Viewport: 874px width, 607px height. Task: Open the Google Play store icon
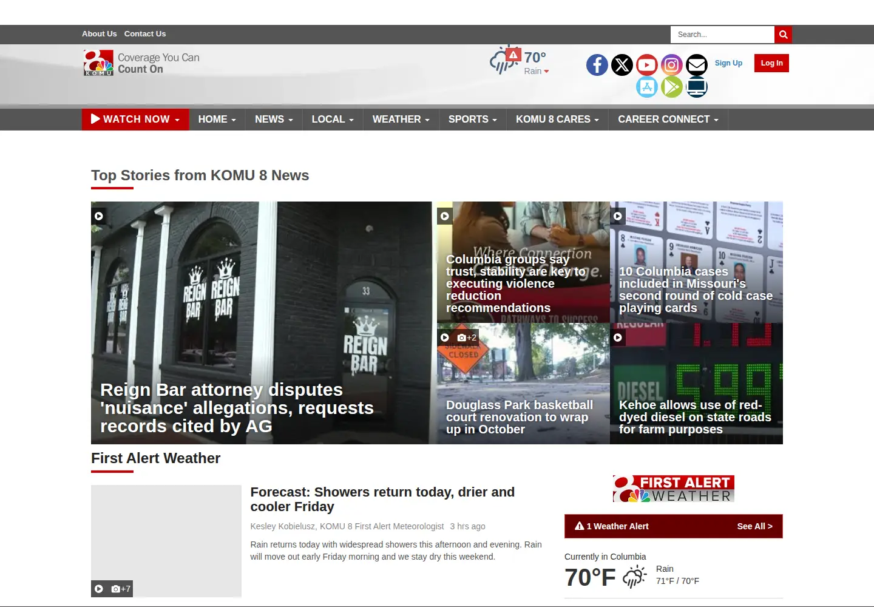[x=672, y=87]
